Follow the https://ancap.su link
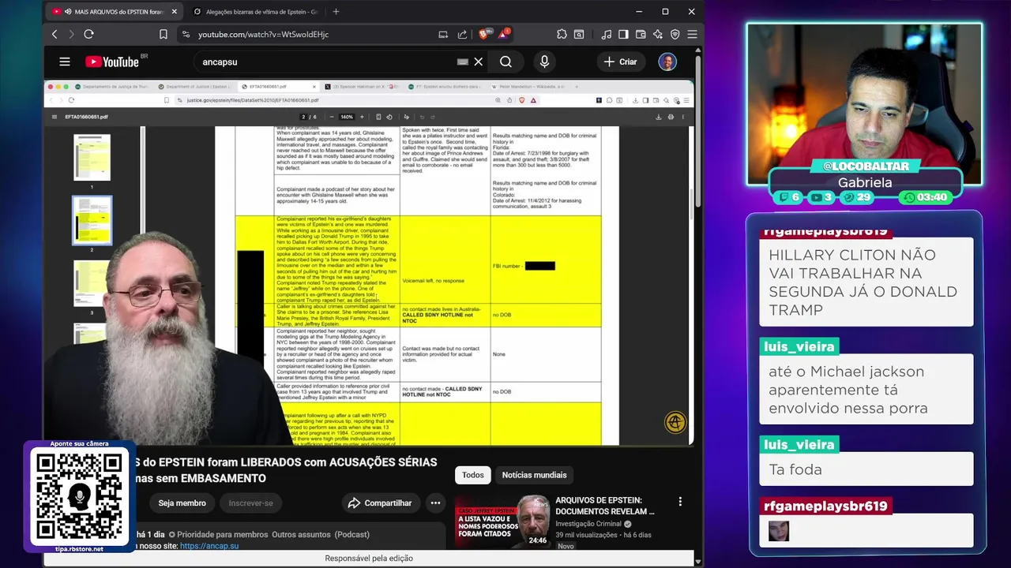The image size is (1011, 568). [x=209, y=546]
